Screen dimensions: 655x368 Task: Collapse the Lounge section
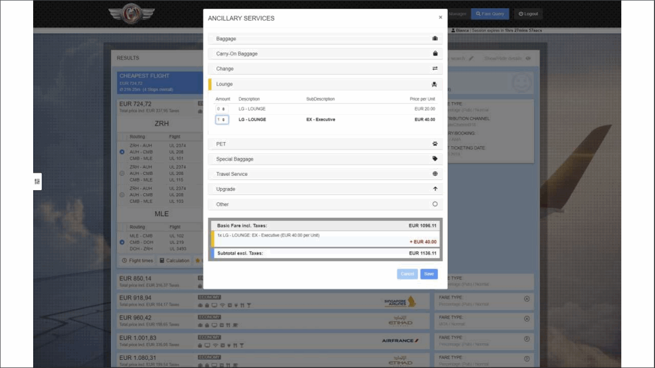[225, 84]
